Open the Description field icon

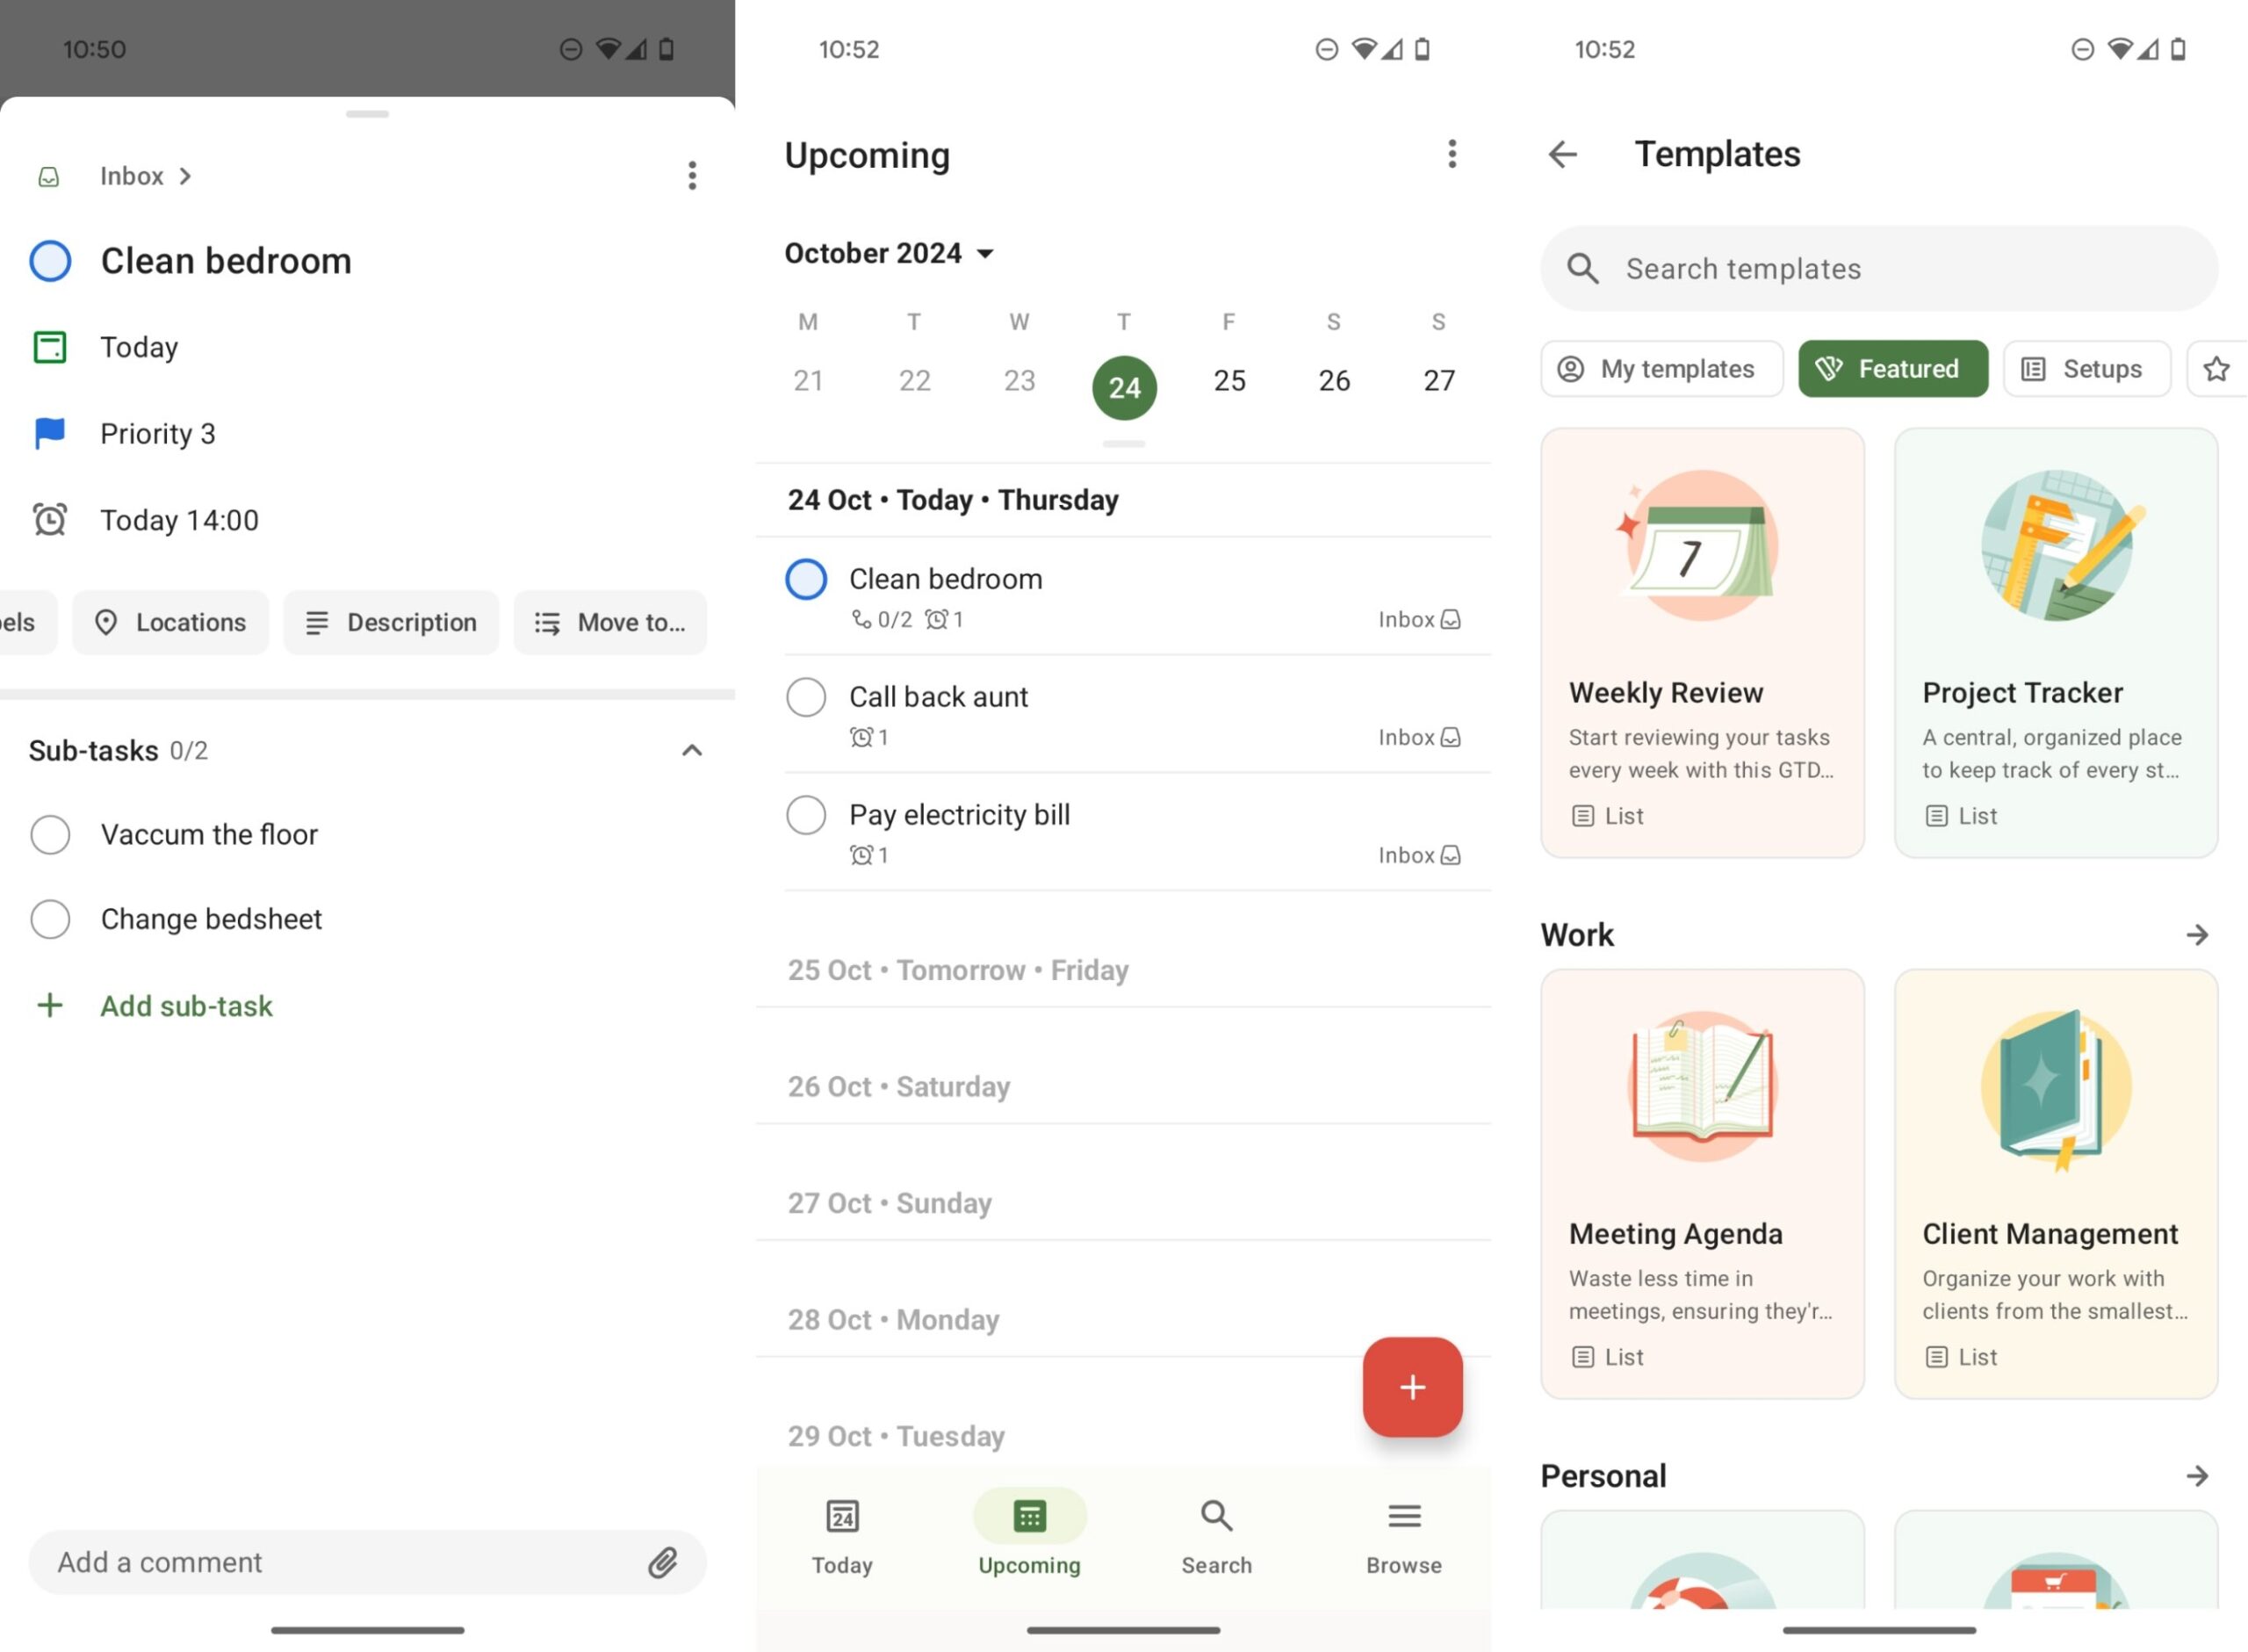tap(317, 622)
